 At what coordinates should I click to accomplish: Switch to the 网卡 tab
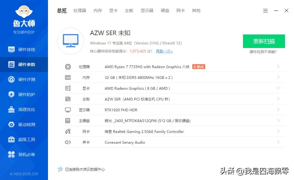click(x=180, y=10)
